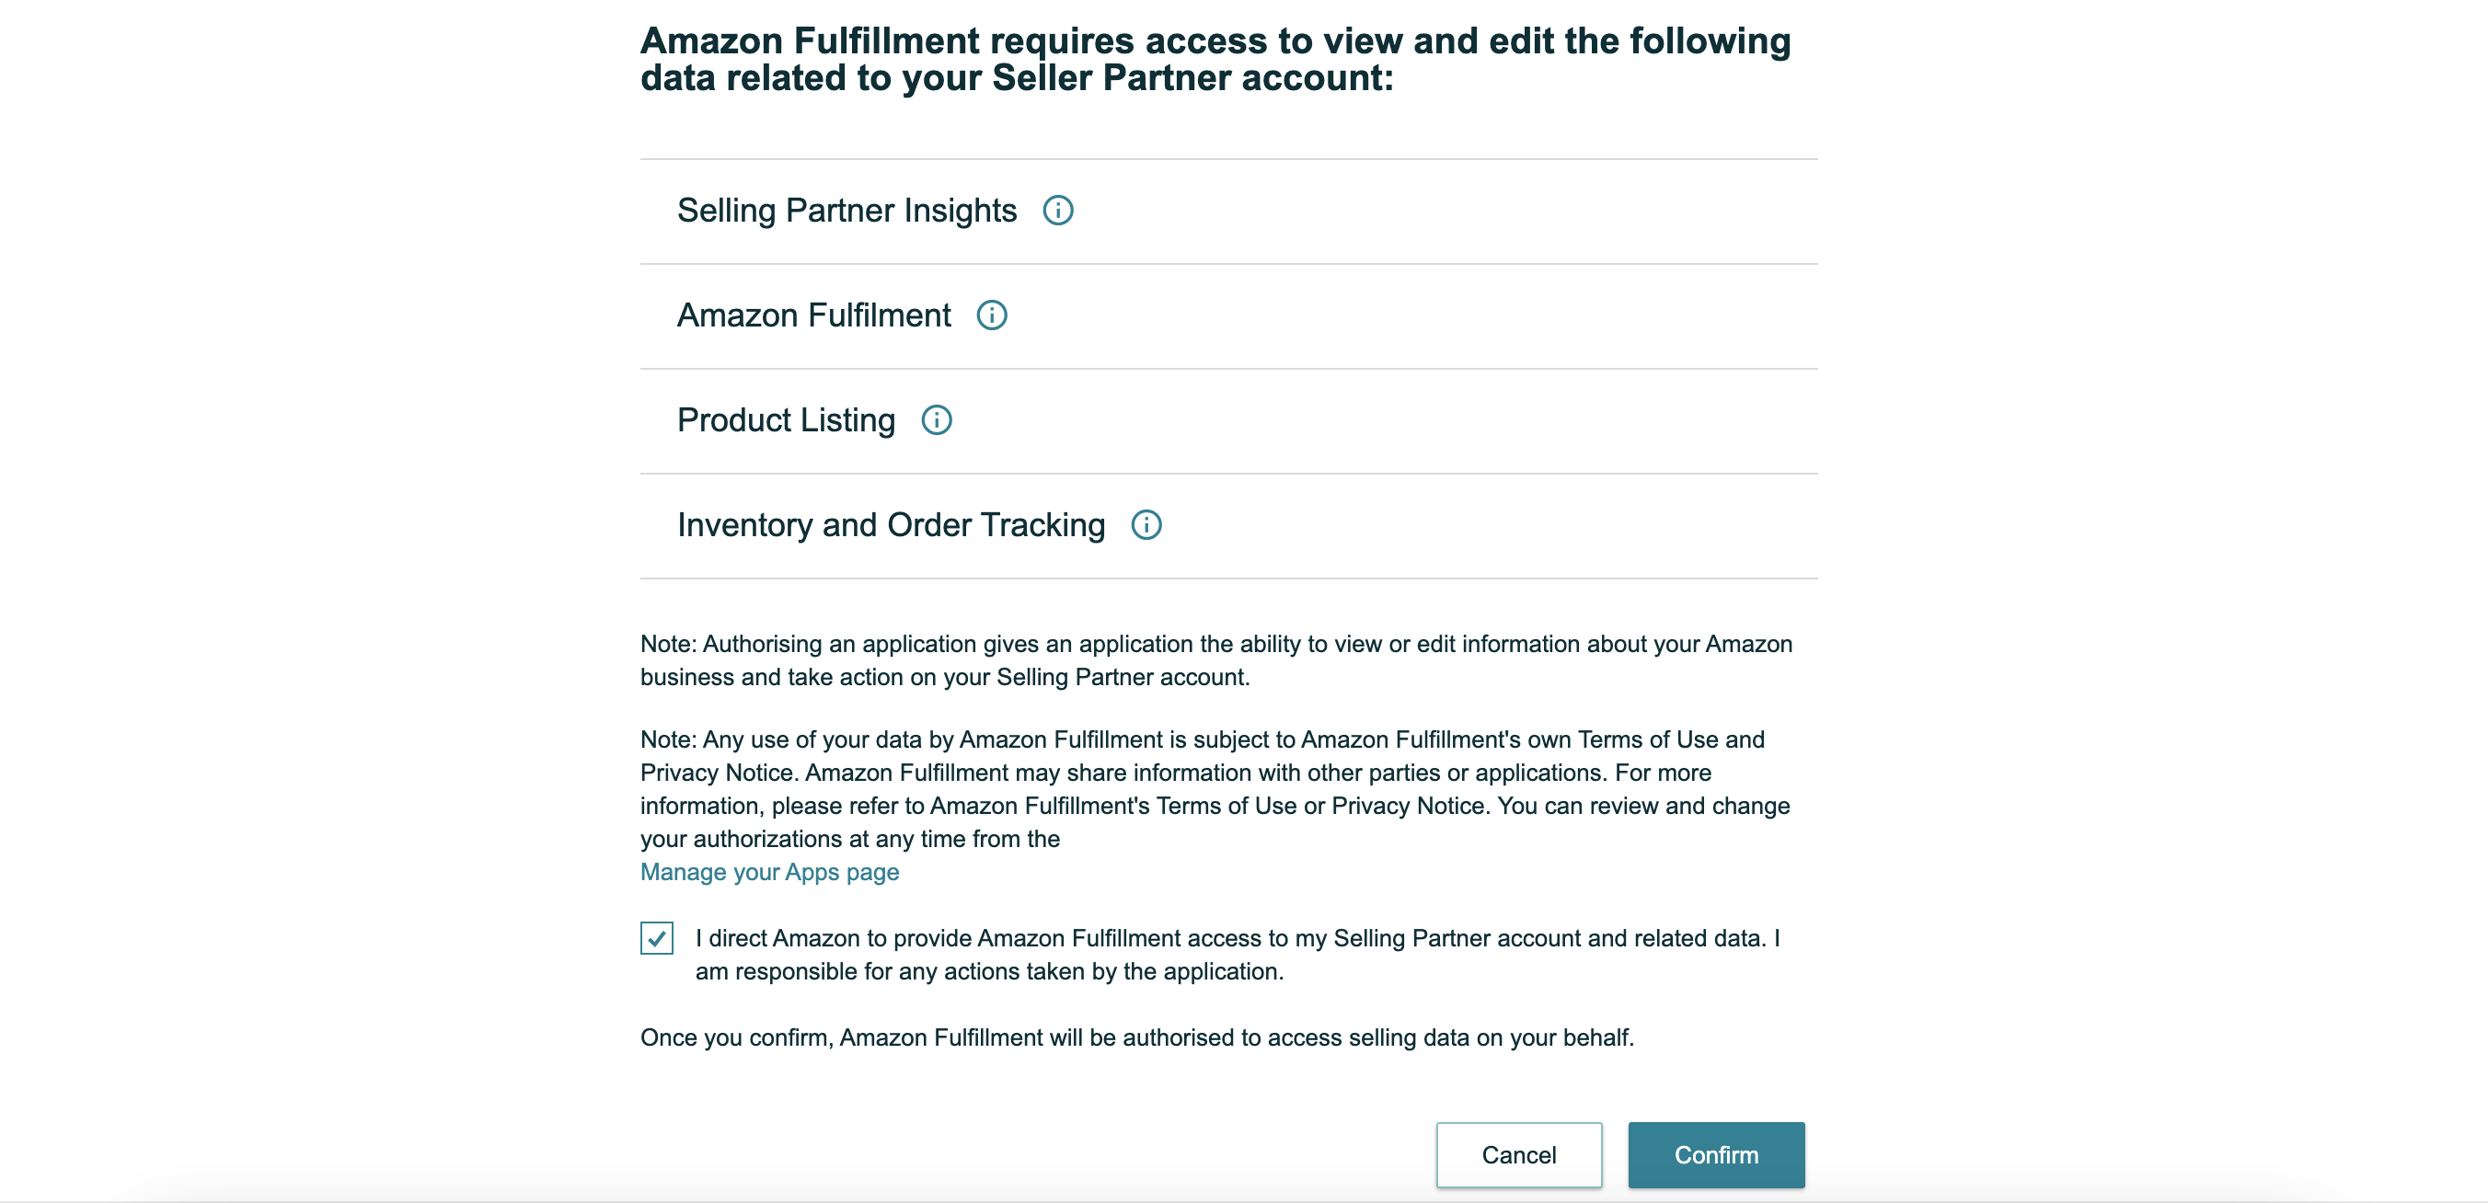Show info for Product Listing
This screenshot has width=2488, height=1203.
pyautogui.click(x=936, y=420)
